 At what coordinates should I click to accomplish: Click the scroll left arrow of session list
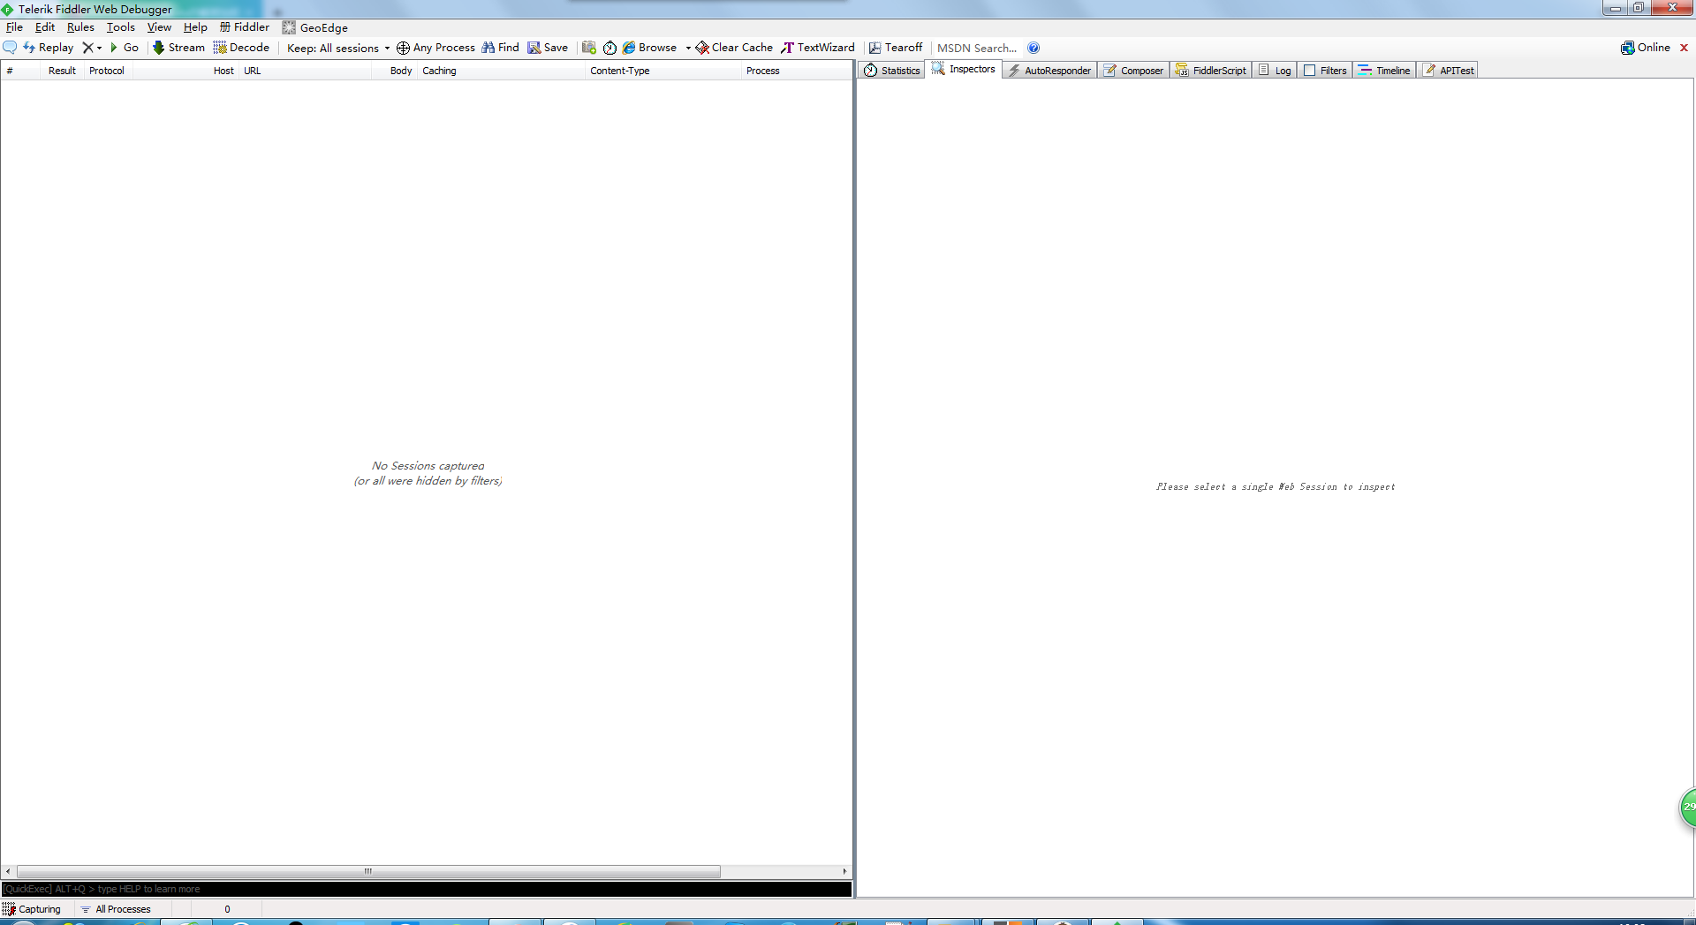tap(8, 871)
